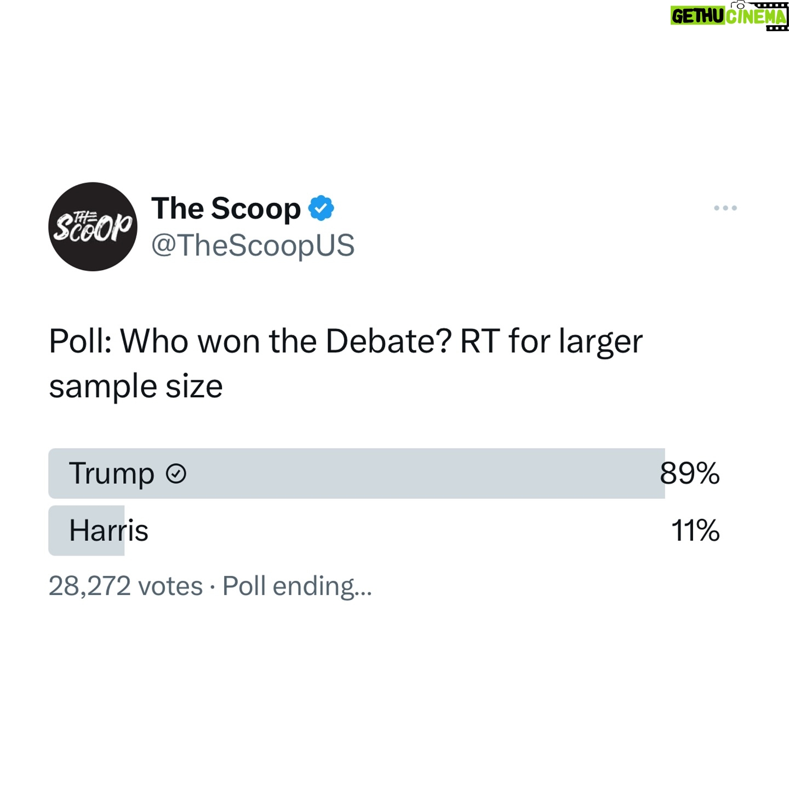Click the checkmark icon beside Trump
789x789 pixels.
pyautogui.click(x=176, y=473)
